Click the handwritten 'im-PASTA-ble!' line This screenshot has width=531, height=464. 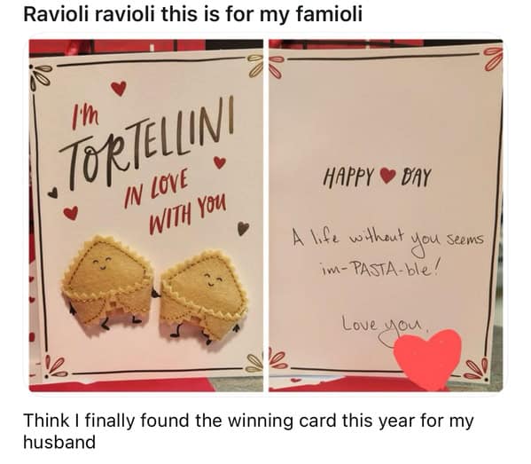(379, 269)
